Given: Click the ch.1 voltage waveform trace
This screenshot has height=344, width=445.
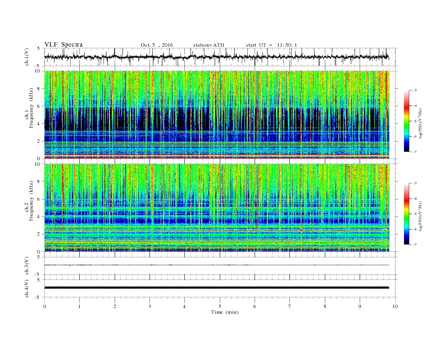Looking at the screenshot, I should coord(216,57).
